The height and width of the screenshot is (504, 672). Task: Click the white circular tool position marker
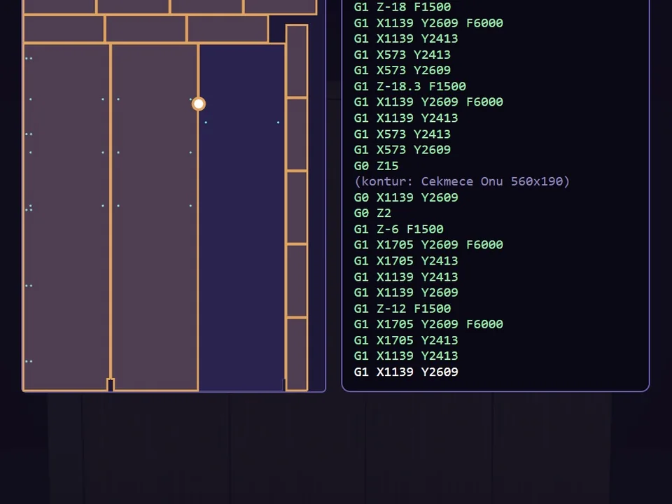click(x=198, y=104)
